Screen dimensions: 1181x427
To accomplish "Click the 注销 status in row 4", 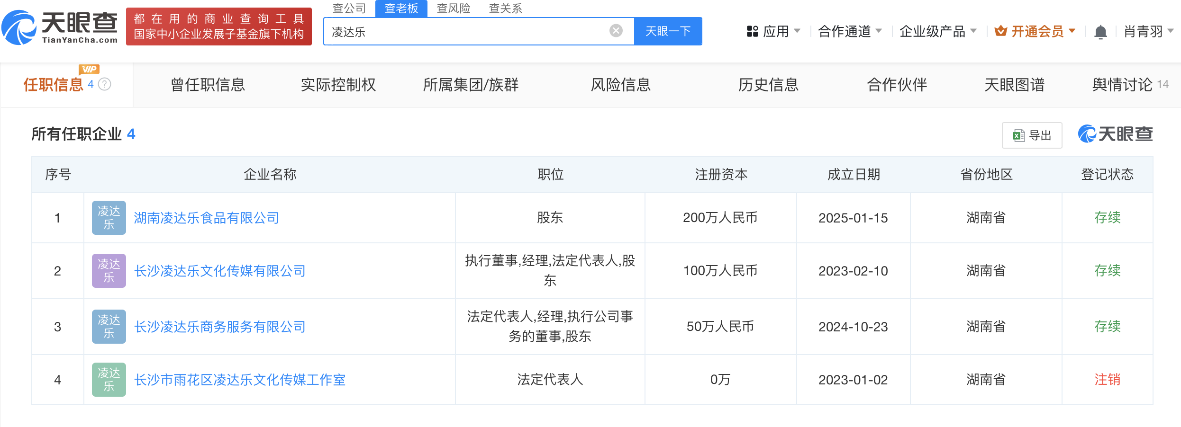I will [1108, 380].
